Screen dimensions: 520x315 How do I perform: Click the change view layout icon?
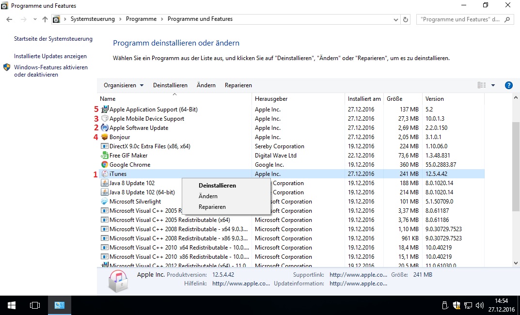(482, 85)
